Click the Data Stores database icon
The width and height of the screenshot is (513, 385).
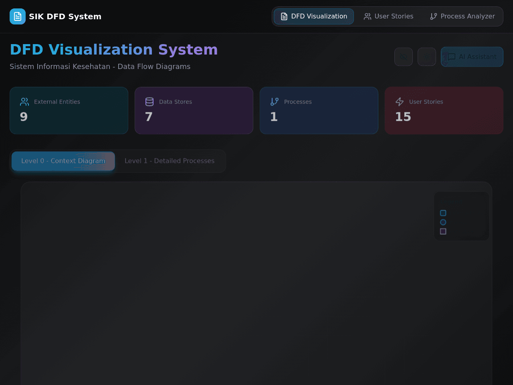(149, 102)
